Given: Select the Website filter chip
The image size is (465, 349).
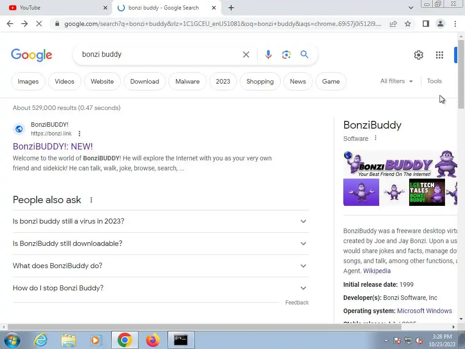Looking at the screenshot, I should point(102,81).
